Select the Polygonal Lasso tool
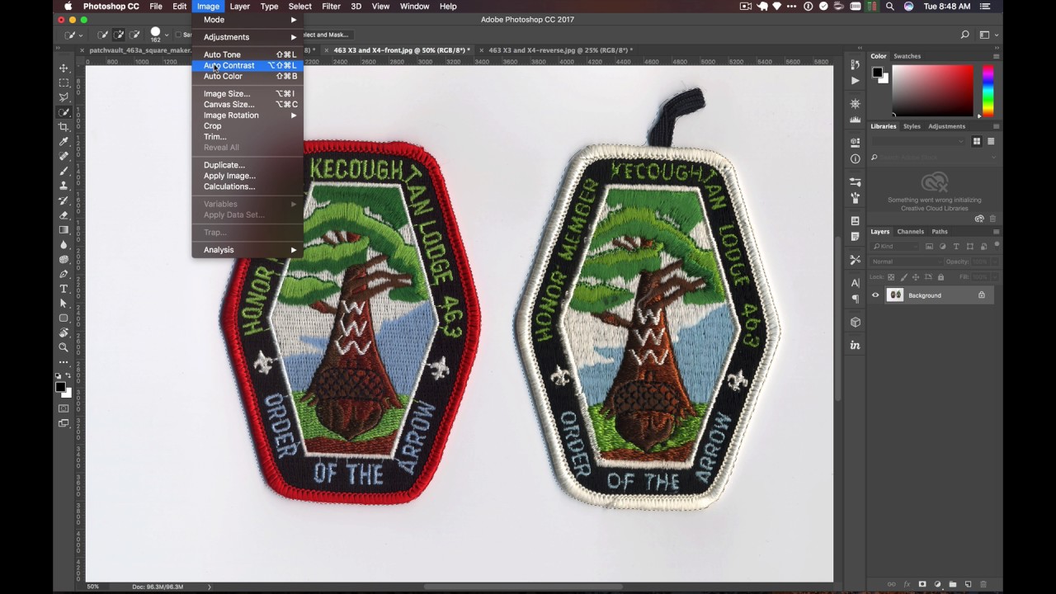 tap(64, 97)
